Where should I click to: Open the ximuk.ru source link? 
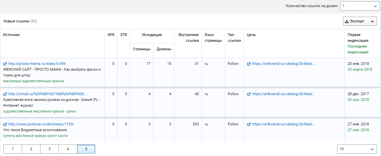pos(47,94)
